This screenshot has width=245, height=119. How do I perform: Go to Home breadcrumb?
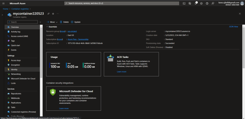coord(6,9)
